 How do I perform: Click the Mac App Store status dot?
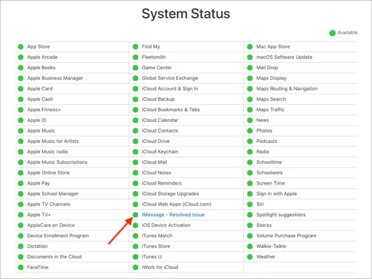tap(250, 46)
